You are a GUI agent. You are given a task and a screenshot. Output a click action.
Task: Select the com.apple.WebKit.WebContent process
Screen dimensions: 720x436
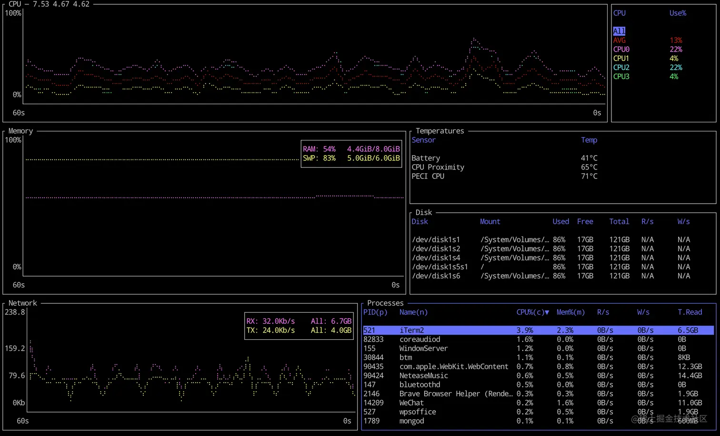pyautogui.click(x=538, y=367)
